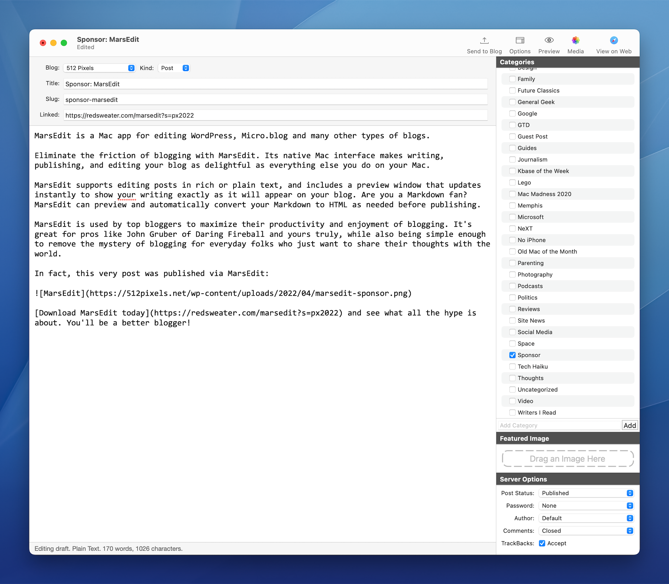Check the Social Media category
The height and width of the screenshot is (584, 669).
click(512, 332)
